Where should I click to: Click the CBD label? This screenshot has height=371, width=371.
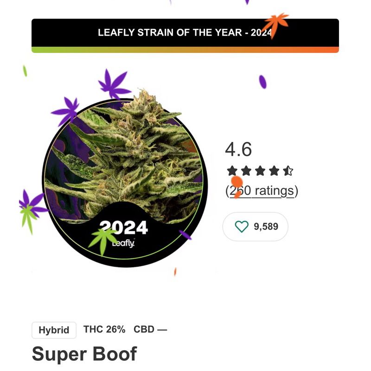point(150,330)
